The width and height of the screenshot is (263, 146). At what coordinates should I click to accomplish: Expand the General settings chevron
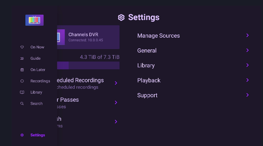(247, 50)
